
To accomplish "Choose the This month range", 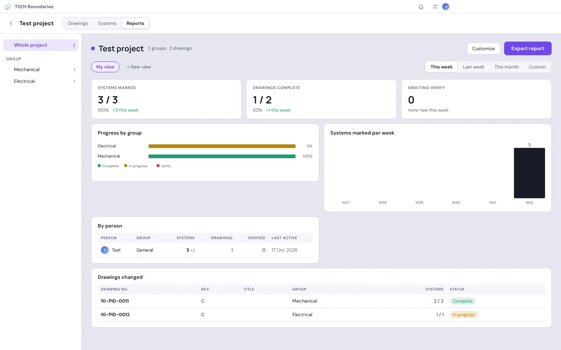I will [x=506, y=67].
